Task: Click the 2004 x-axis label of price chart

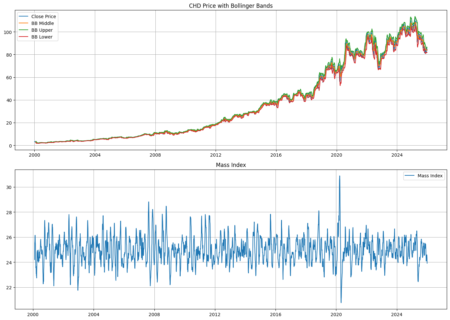Action: [x=95, y=155]
